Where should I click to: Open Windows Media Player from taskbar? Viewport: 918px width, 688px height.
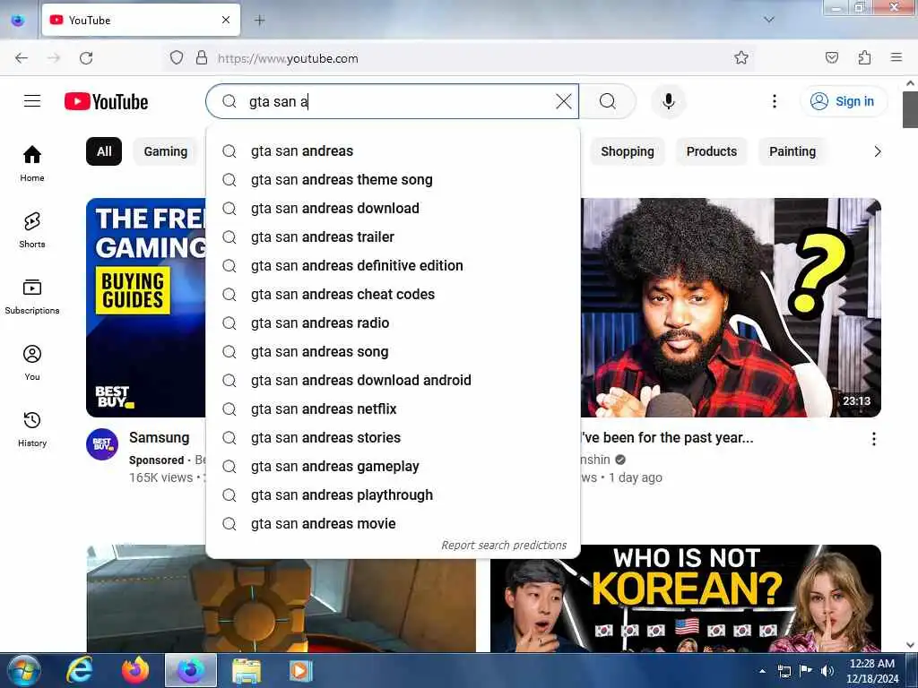pos(300,670)
